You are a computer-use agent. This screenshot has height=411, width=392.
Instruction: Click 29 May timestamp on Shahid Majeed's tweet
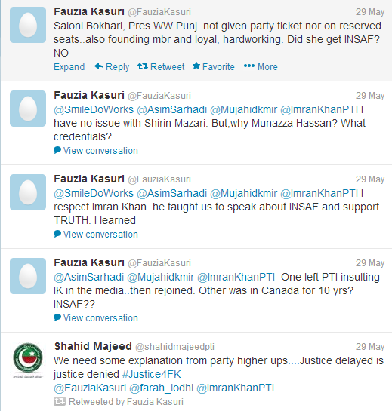(370, 347)
